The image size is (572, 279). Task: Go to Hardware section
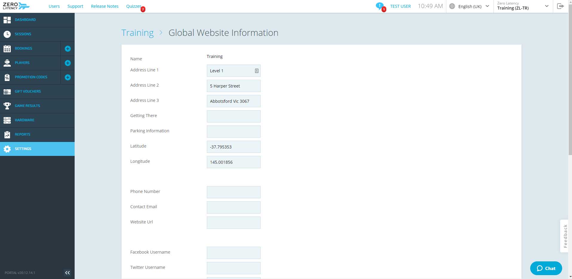tap(24, 120)
